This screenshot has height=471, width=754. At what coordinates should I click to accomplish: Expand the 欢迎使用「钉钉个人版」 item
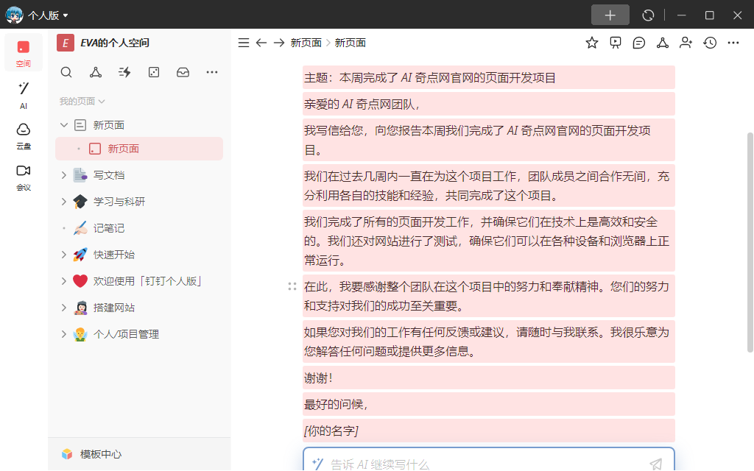click(x=63, y=281)
